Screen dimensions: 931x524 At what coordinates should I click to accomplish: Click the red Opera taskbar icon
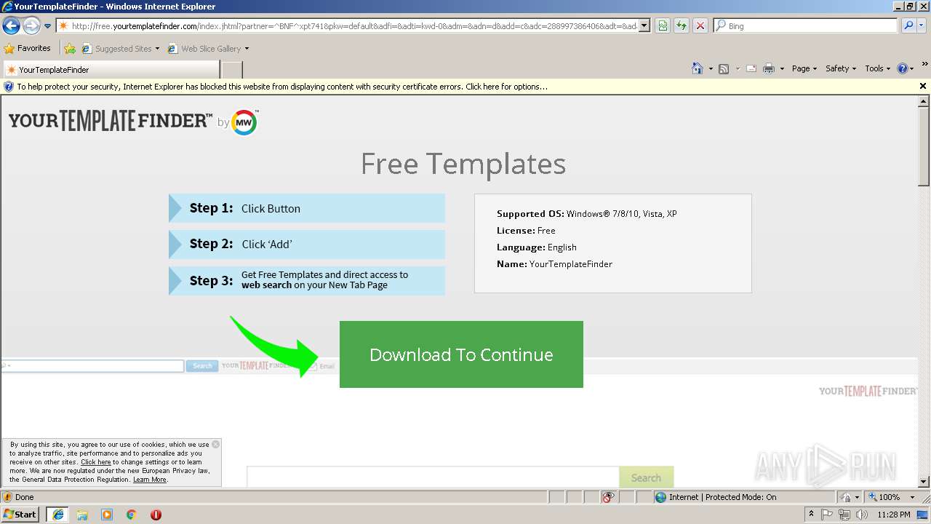pos(156,515)
